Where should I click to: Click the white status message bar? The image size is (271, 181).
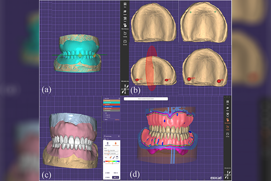(x=146, y=99)
